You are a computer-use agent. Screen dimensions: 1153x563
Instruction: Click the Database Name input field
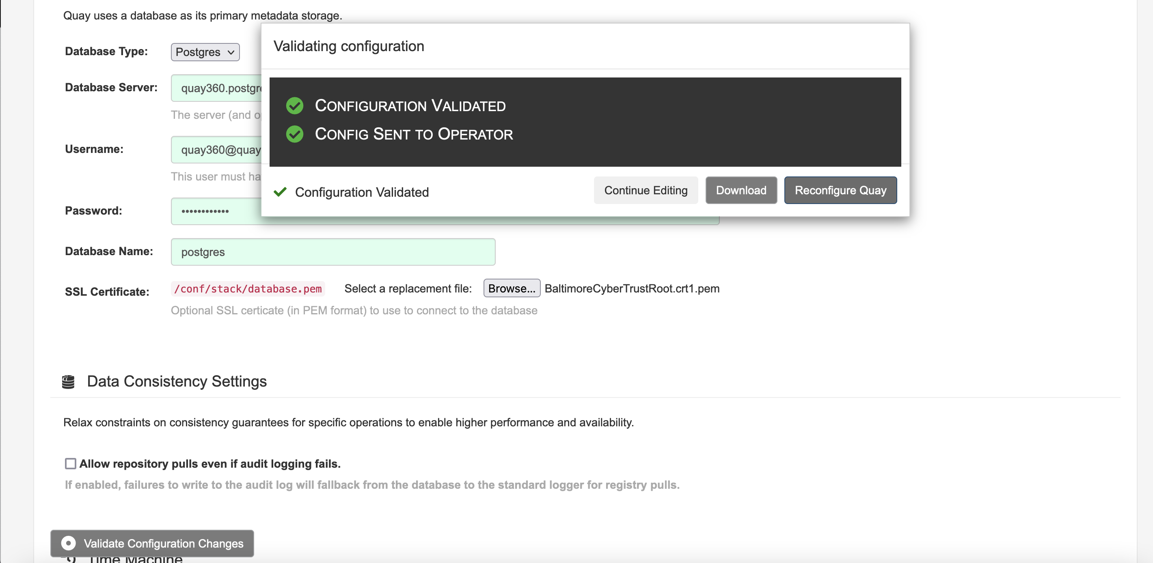click(x=333, y=252)
